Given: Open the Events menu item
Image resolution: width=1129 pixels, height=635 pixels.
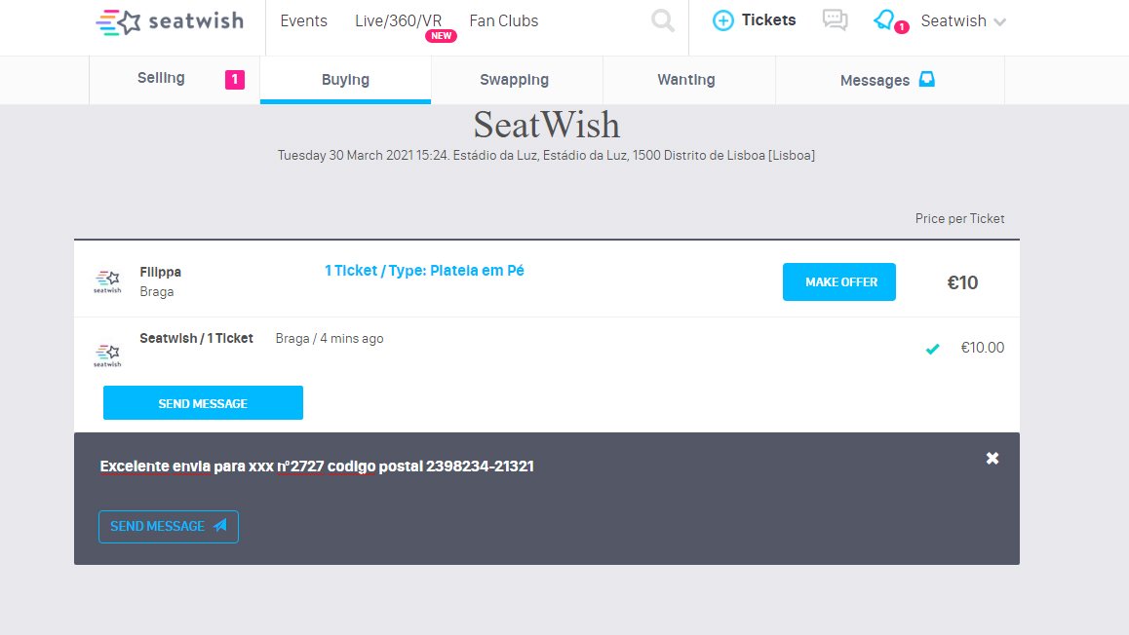Looking at the screenshot, I should (303, 20).
